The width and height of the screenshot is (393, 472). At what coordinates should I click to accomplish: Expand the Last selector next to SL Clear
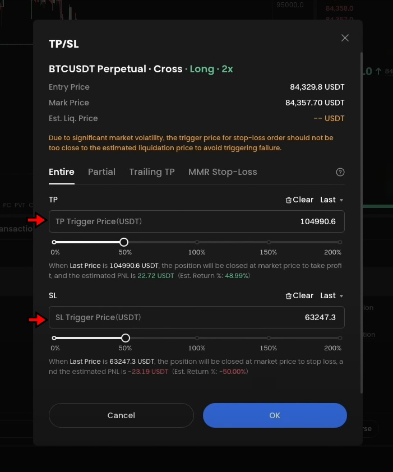pos(331,295)
